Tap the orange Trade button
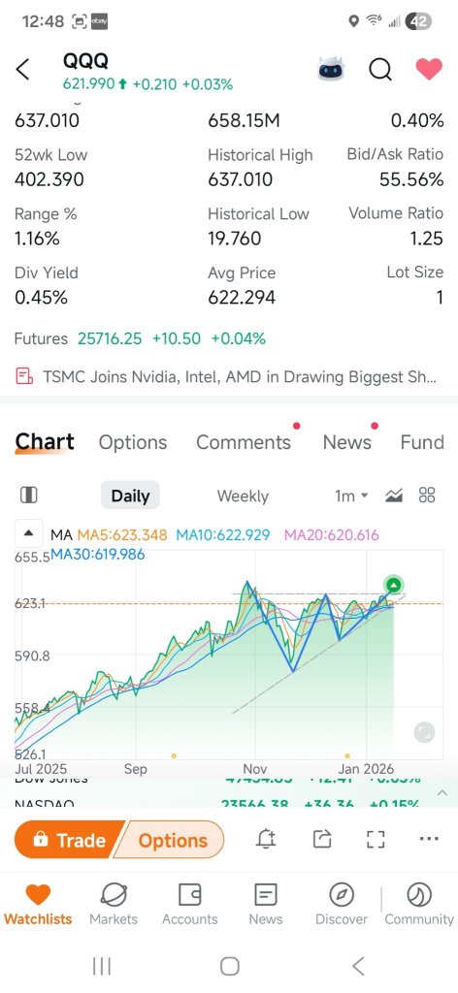458x993 pixels. coord(70,841)
